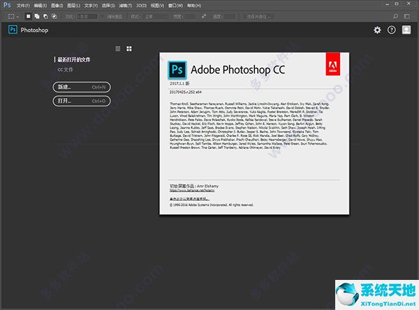Open the 3D(D) menu
Viewport: 419px width, 310px height.
[141, 6]
